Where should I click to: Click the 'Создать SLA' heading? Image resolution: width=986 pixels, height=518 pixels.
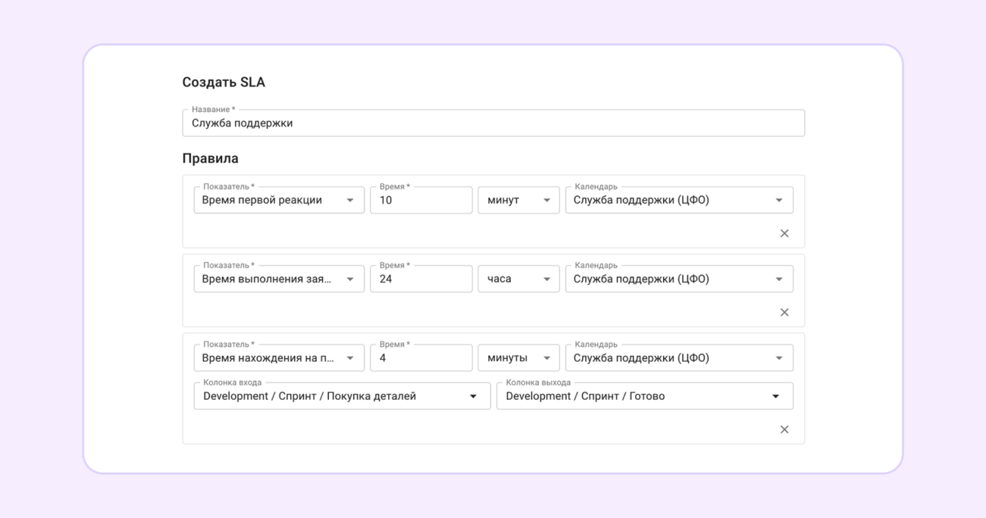pos(224,82)
